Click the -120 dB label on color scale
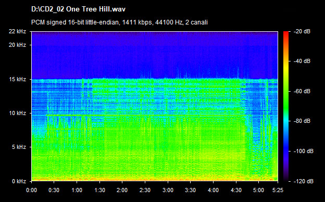325x202 pixels. (x=304, y=181)
